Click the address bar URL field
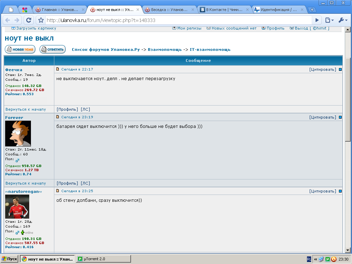 tap(178, 20)
